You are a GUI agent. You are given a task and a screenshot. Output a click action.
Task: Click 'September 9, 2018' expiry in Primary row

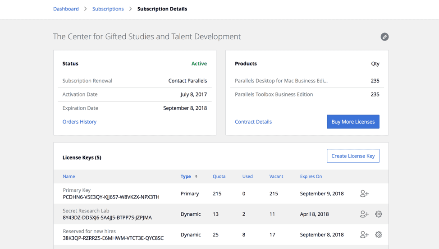coord(322,194)
